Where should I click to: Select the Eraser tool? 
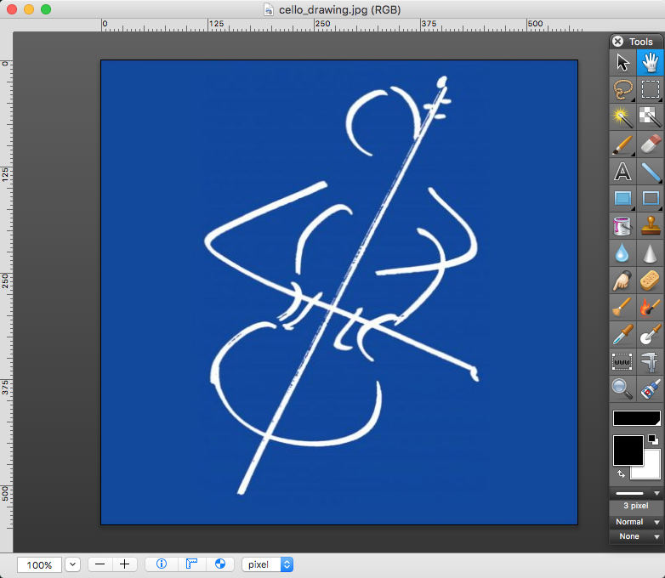[x=650, y=144]
